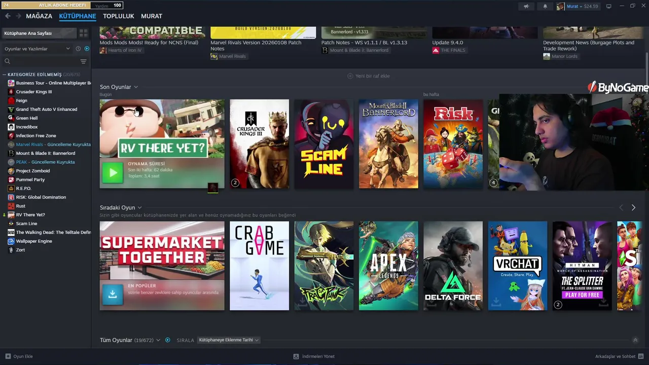The width and height of the screenshot is (649, 365).
Task: Open İndirmeleri Yönet
Action: (x=314, y=356)
